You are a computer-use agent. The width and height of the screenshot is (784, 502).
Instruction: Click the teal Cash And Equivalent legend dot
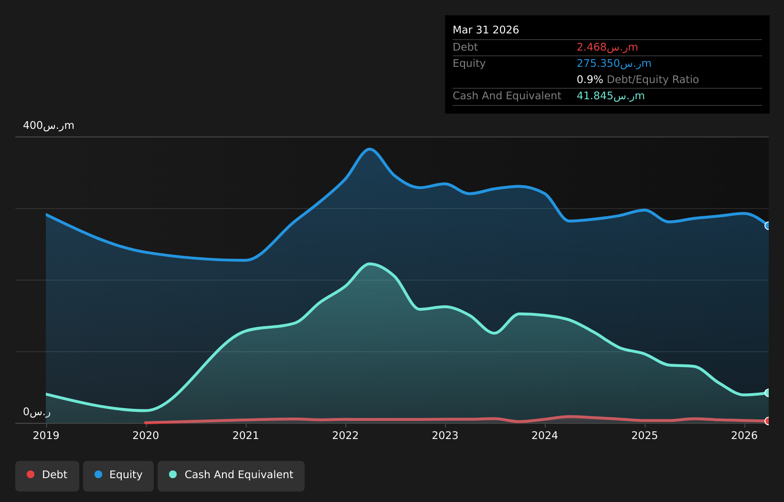173,474
